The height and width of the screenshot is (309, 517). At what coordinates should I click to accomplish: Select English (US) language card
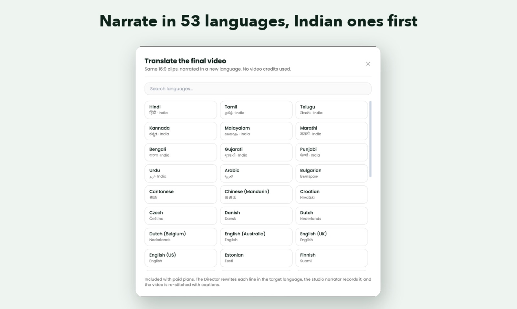click(181, 258)
